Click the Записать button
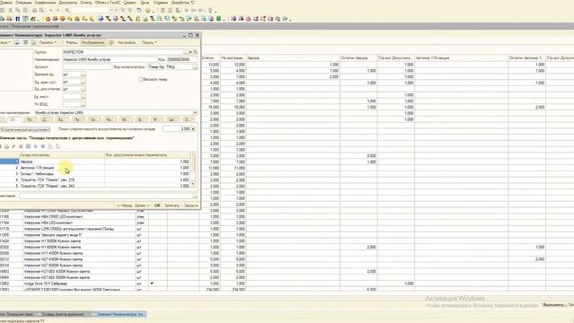Viewport: 574px width, 323px height. point(172,205)
